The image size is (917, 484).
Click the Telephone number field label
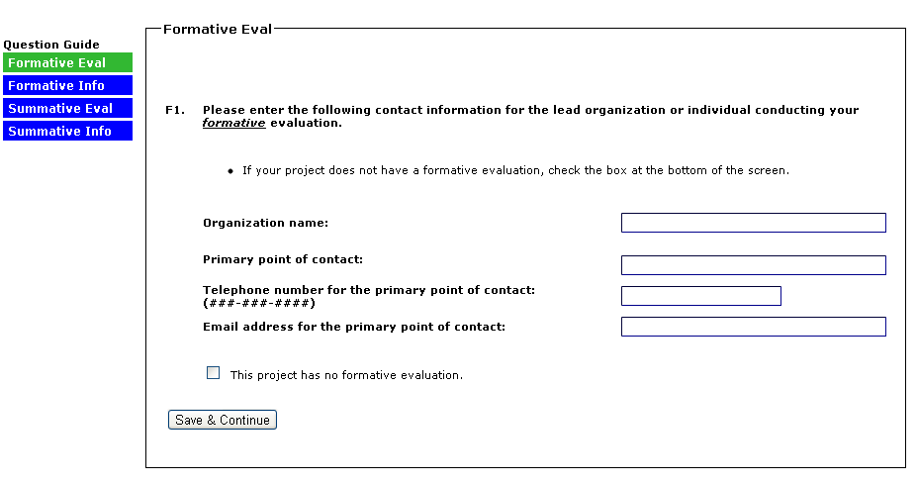pyautogui.click(x=368, y=290)
